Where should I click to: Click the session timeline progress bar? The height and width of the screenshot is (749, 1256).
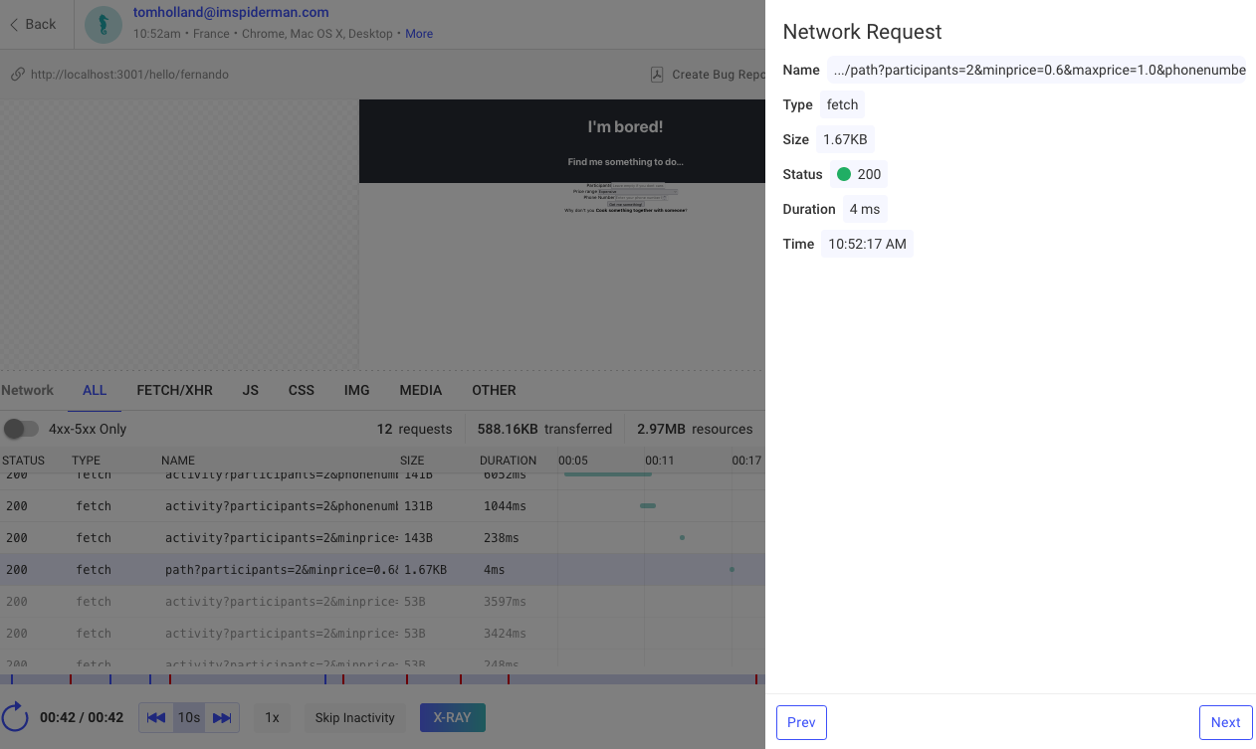[382, 679]
